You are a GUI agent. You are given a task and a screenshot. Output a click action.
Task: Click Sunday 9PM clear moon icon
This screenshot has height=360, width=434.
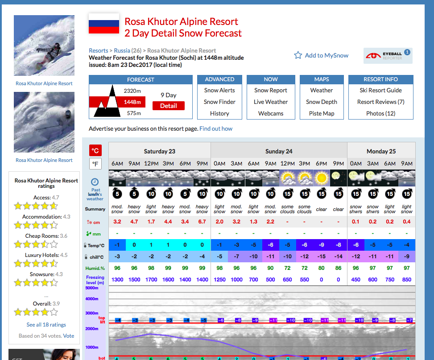(x=338, y=178)
